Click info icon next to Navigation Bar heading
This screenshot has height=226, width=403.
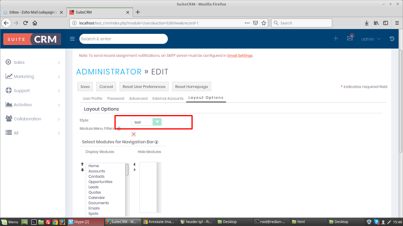156,142
